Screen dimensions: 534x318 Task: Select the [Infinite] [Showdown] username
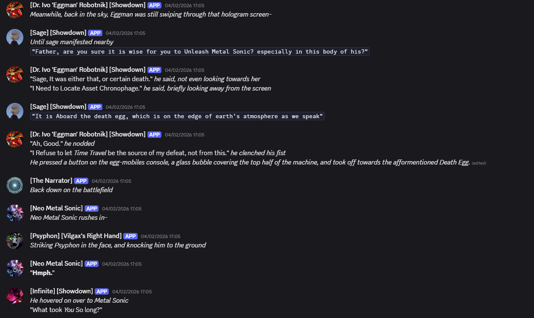pyautogui.click(x=61, y=291)
